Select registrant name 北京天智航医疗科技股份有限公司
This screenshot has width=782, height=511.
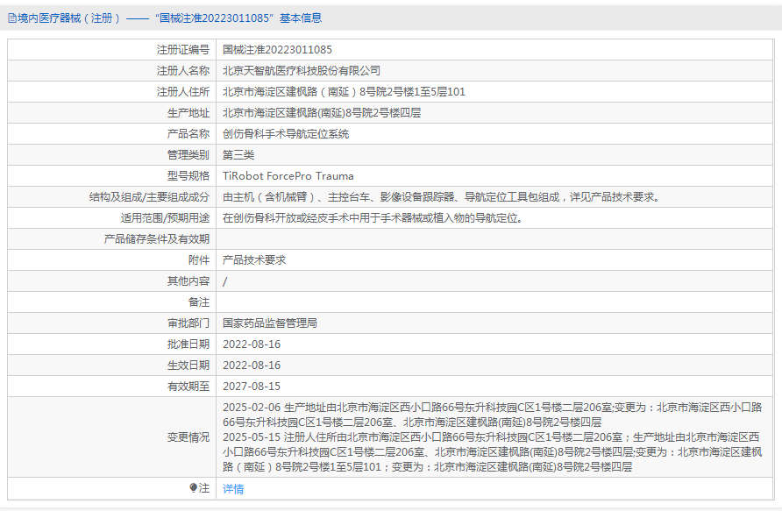pyautogui.click(x=302, y=71)
